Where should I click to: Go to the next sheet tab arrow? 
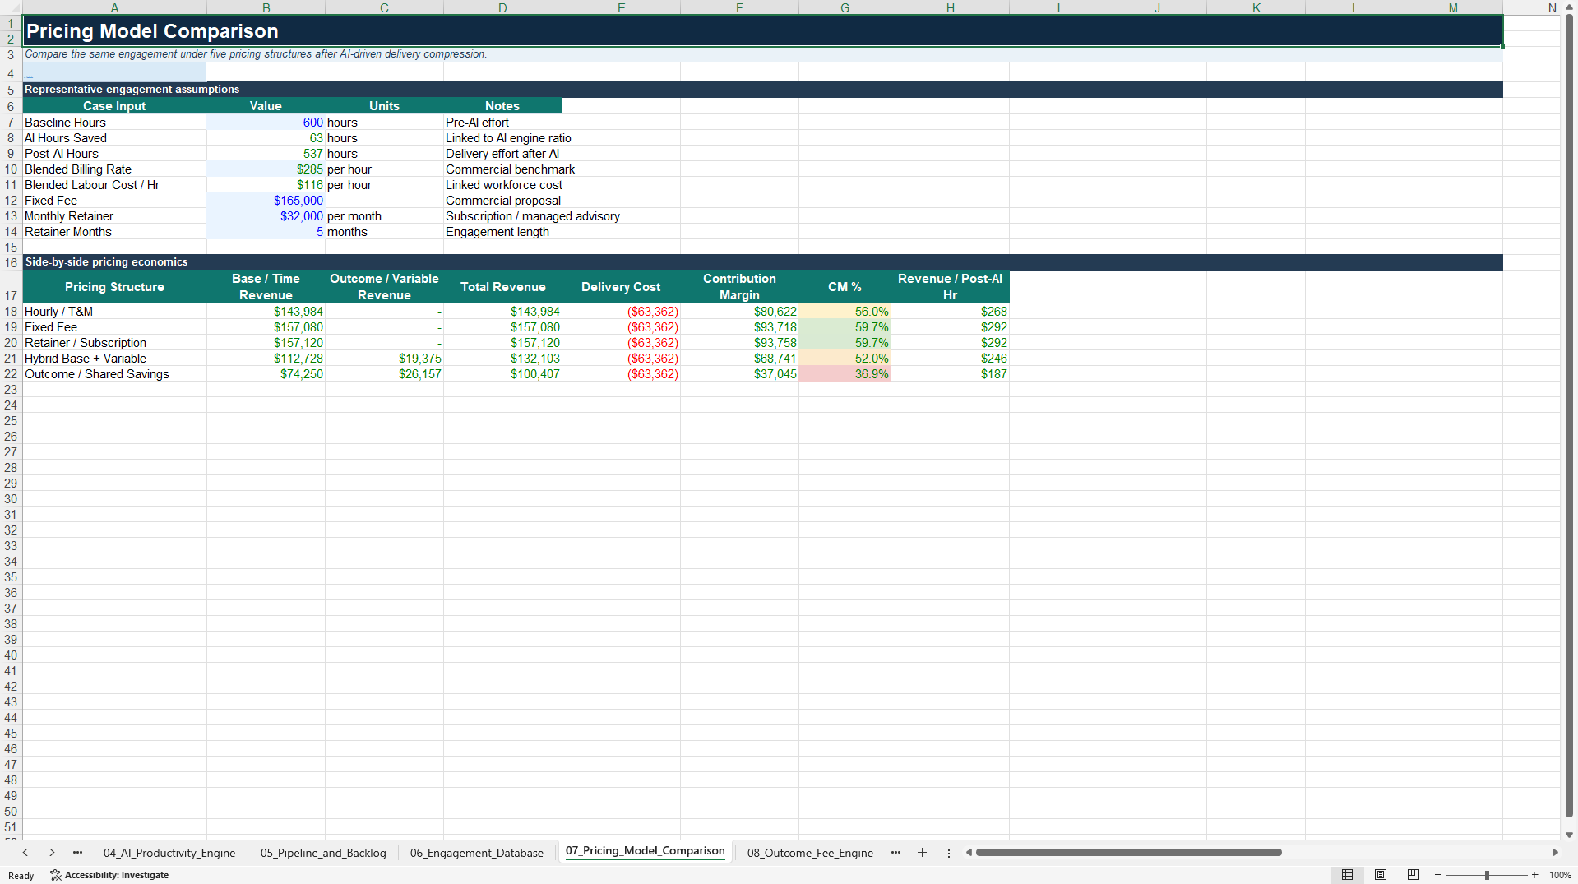[x=52, y=853]
